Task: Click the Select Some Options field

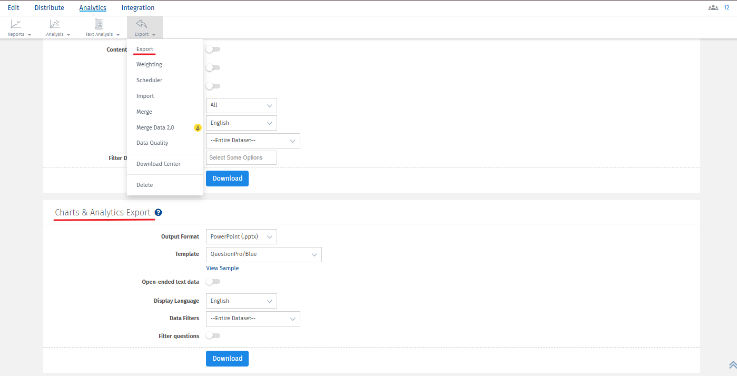Action: pos(241,157)
